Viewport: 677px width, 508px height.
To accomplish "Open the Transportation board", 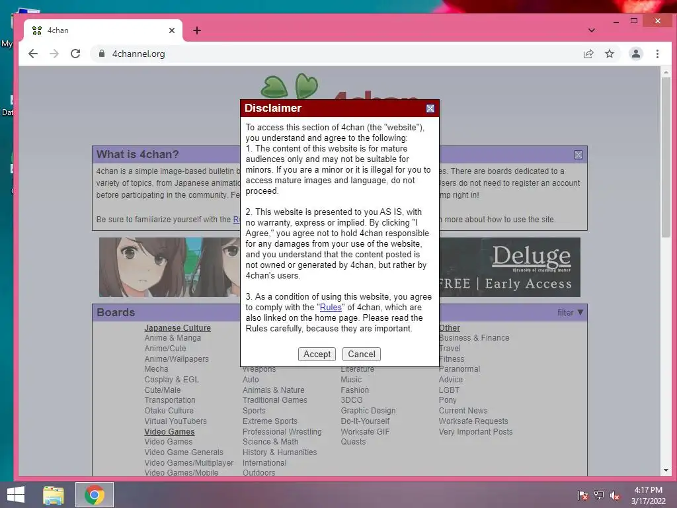I will (170, 400).
